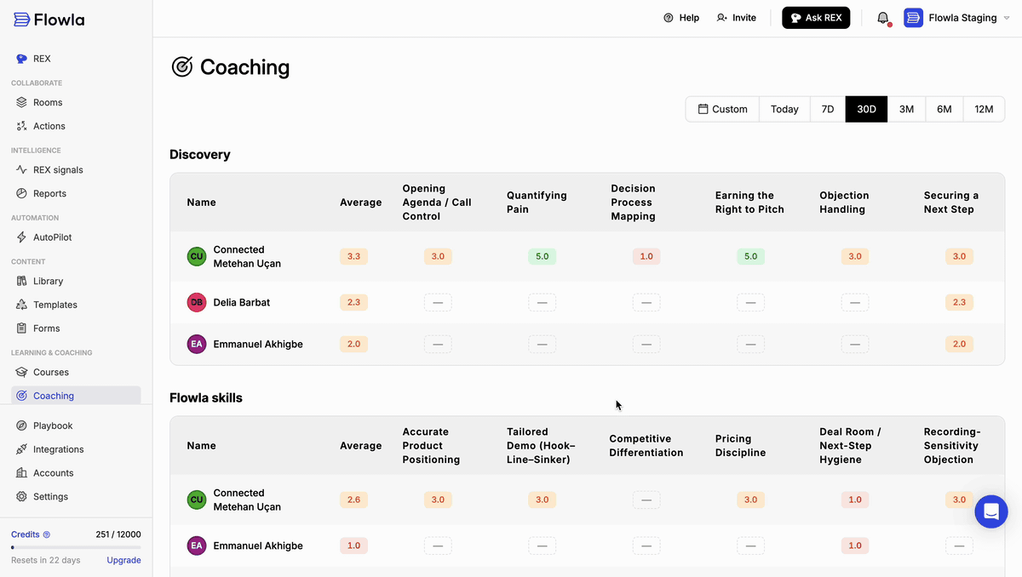The image size is (1022, 577).
Task: Click the 251 / 12000 credits value
Action: pos(118,534)
